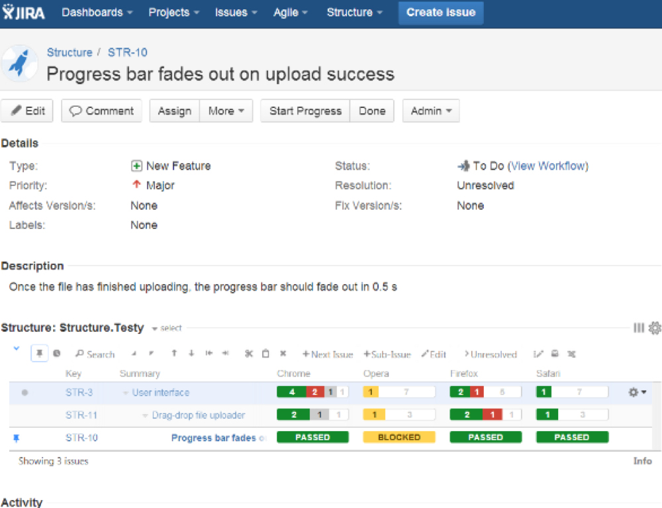Click the history clock icon in structure toolbar
This screenshot has width=662, height=508.
57,354
